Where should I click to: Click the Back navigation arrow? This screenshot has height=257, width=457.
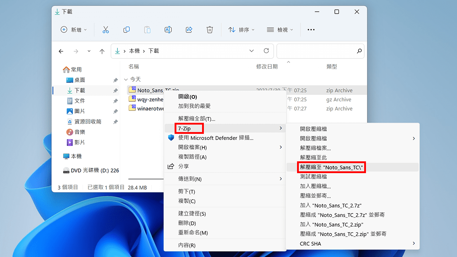61,51
